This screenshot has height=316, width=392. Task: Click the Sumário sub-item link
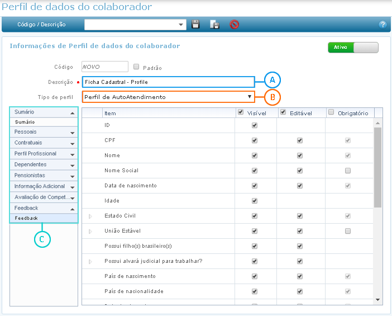(25, 121)
